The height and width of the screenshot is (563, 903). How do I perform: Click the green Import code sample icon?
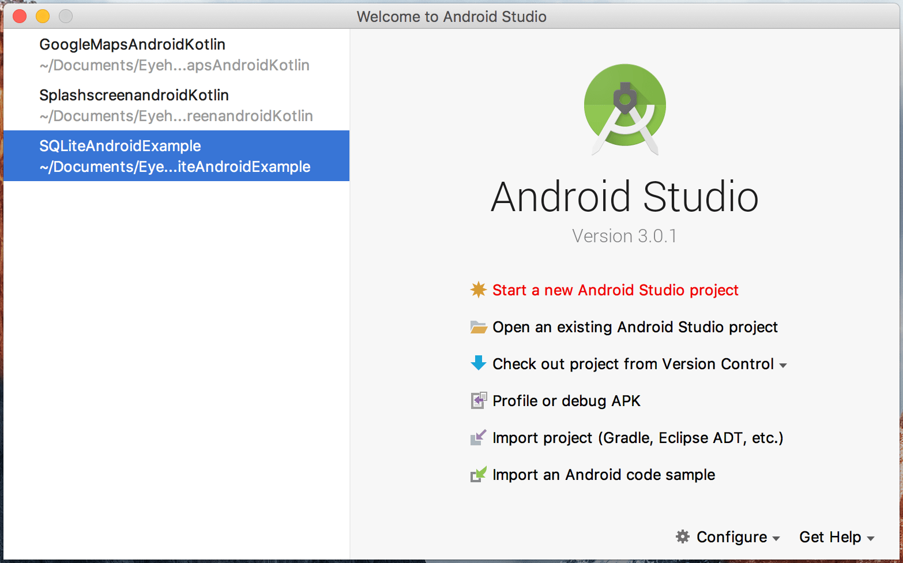point(478,474)
